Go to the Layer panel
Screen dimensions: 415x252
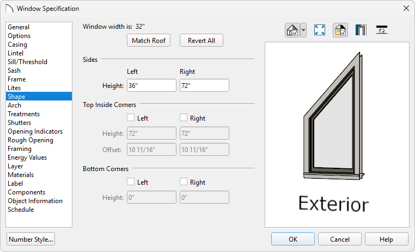[x=39, y=166]
